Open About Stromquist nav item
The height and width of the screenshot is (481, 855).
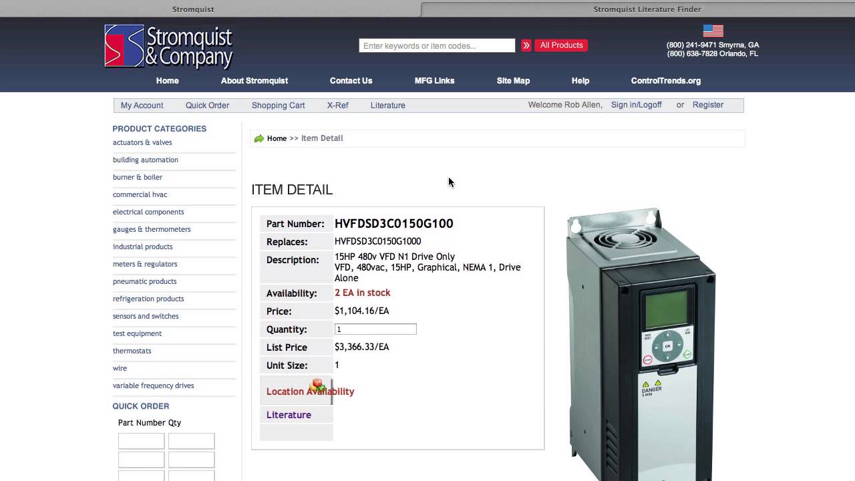254,81
